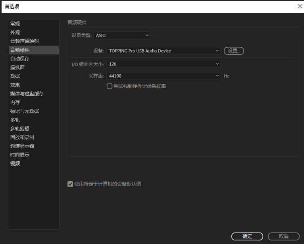
Task: Go to 音频声道映射 settings
Action: tap(25, 41)
